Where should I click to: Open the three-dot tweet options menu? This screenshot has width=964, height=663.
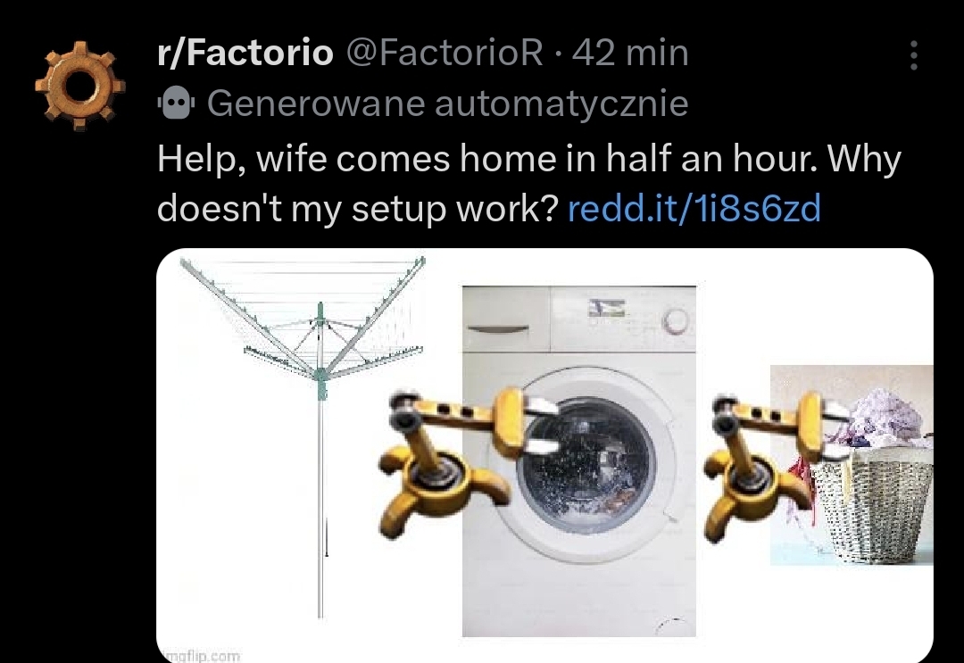914,55
